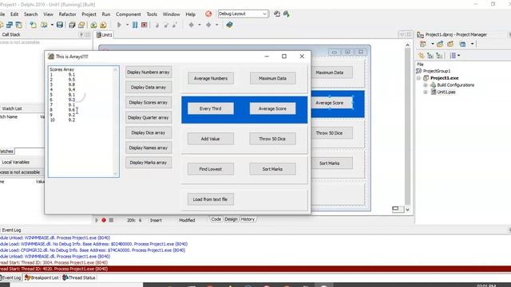Click the Collapse all tree icon in Project Manager
The height and width of the screenshot is (287, 511).
[x=439, y=56]
